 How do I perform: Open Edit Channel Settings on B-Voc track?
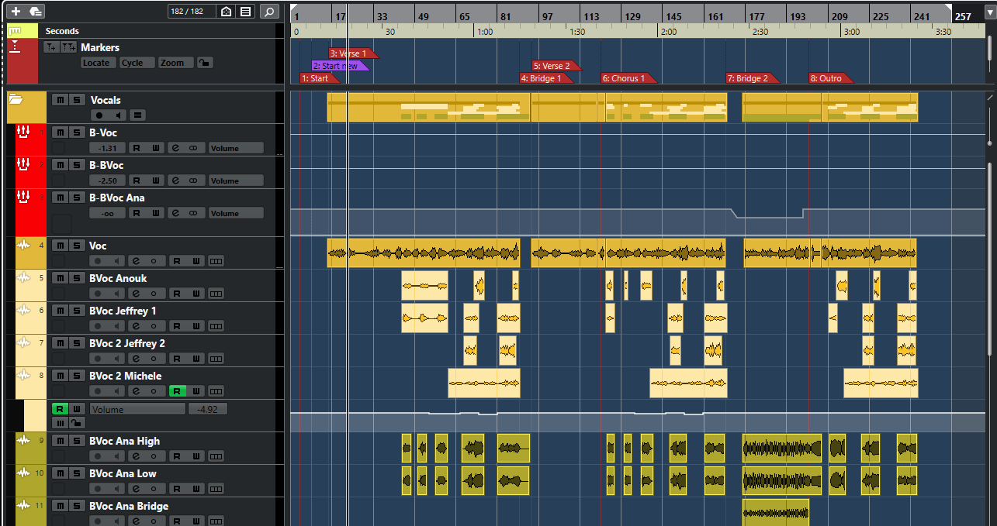(x=175, y=148)
